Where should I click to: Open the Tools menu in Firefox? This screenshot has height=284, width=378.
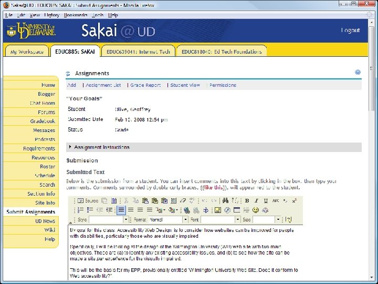98,15
